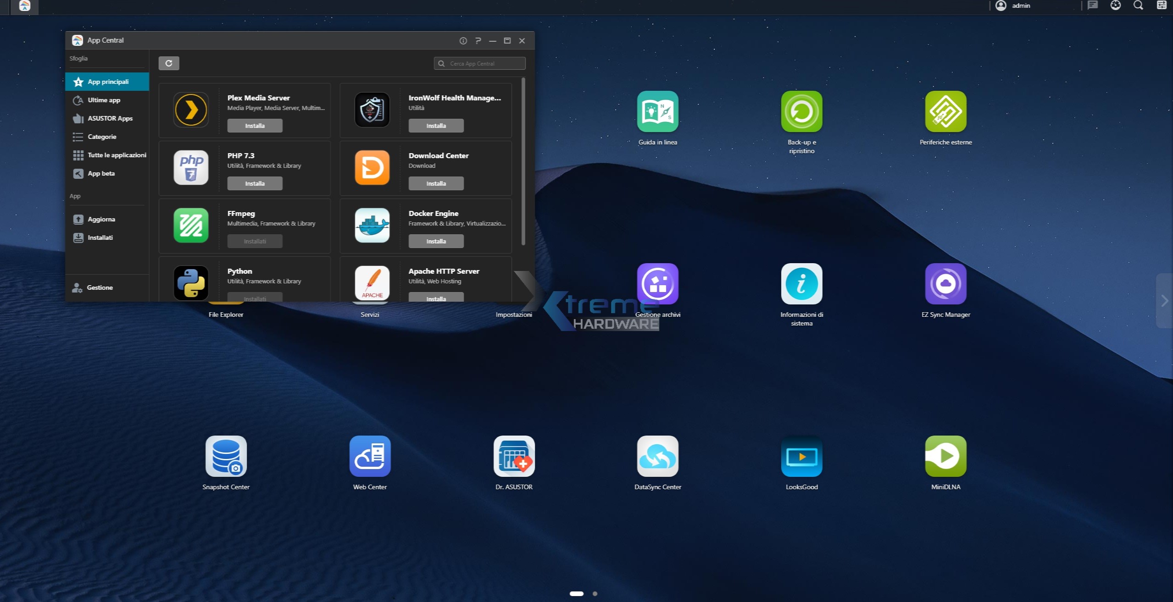Click the Back-up e ripristino icon

[801, 111]
